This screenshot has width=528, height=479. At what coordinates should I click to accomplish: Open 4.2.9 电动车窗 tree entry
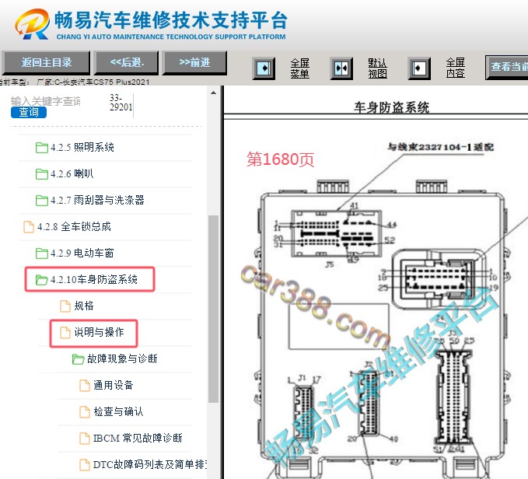point(82,253)
